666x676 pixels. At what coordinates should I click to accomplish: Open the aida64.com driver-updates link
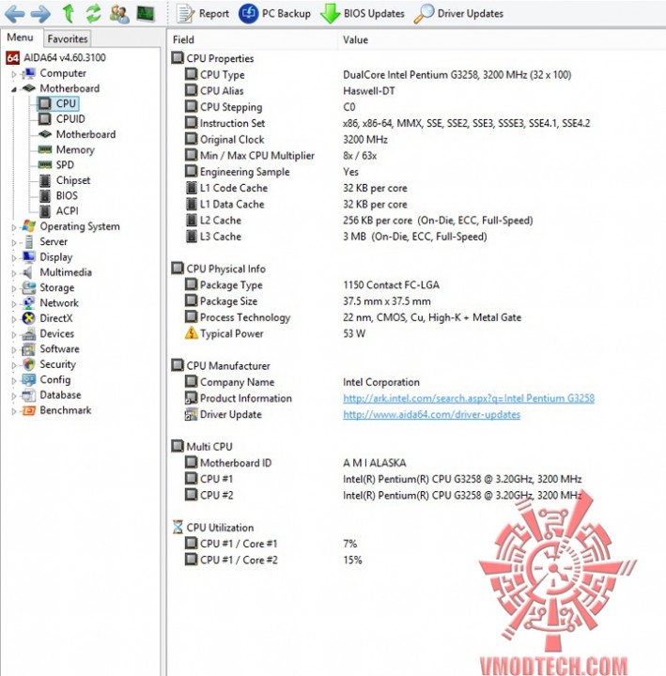coord(431,415)
